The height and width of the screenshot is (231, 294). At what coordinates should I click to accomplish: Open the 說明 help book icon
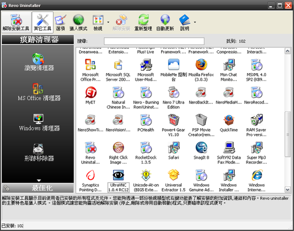185,22
